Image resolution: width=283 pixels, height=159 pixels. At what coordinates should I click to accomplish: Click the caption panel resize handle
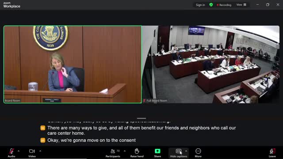point(141,118)
